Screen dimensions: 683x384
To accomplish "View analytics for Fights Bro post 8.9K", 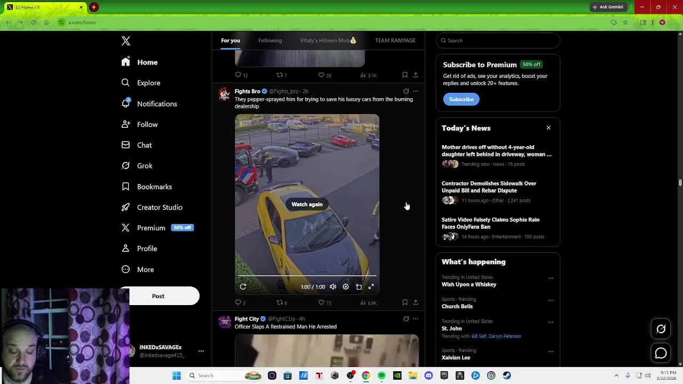I will 368,303.
